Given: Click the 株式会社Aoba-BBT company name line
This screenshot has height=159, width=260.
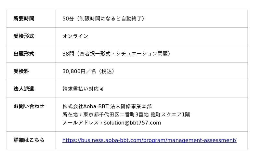Looking at the screenshot, I should tap(107, 106).
